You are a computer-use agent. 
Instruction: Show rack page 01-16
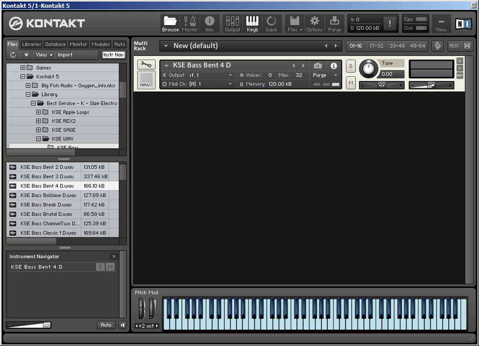coord(356,46)
